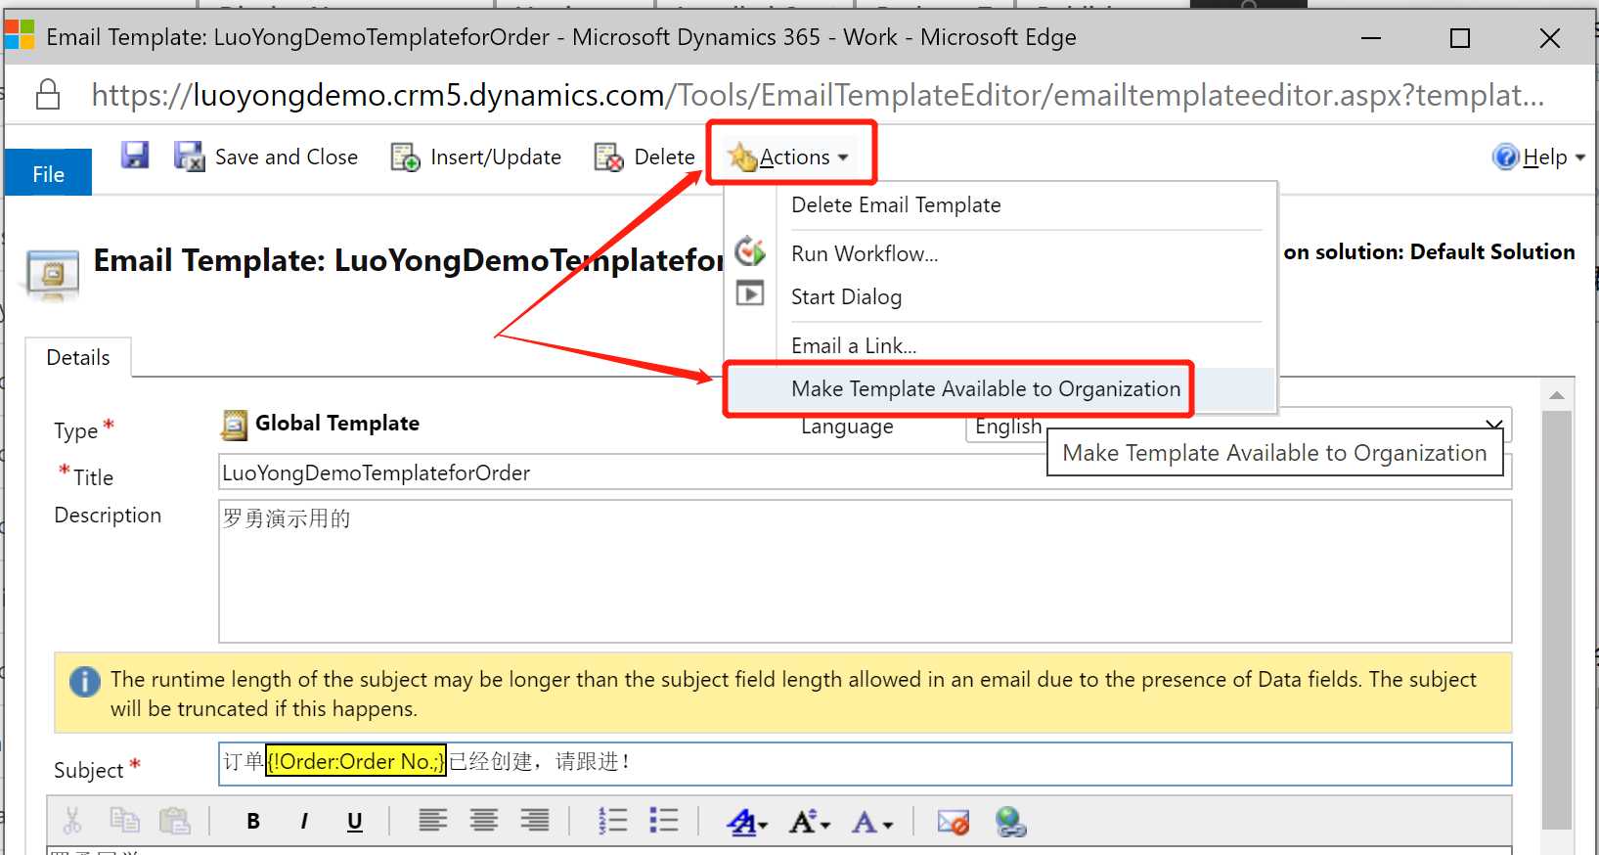
Task: Click the Subject input field
Action: 865,763
